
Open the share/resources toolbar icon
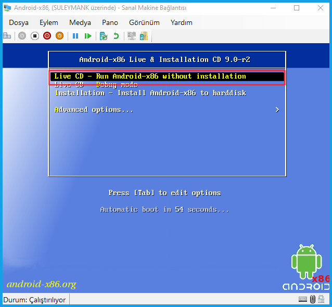click(x=144, y=36)
